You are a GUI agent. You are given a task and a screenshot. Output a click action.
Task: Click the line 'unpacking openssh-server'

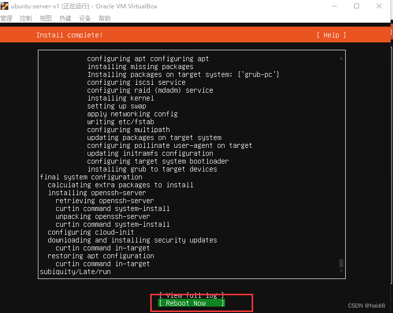point(103,217)
